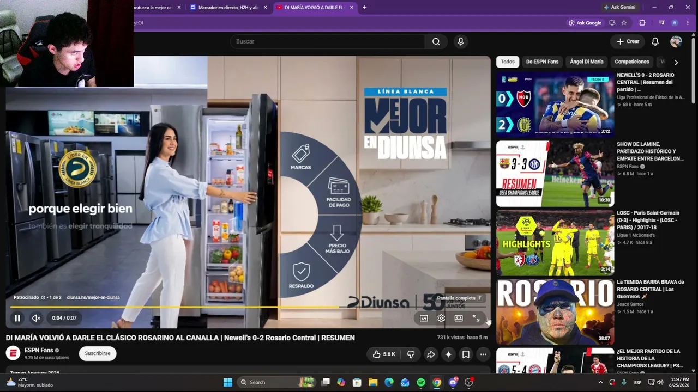Select the 'Todos' filter chip

pyautogui.click(x=508, y=62)
